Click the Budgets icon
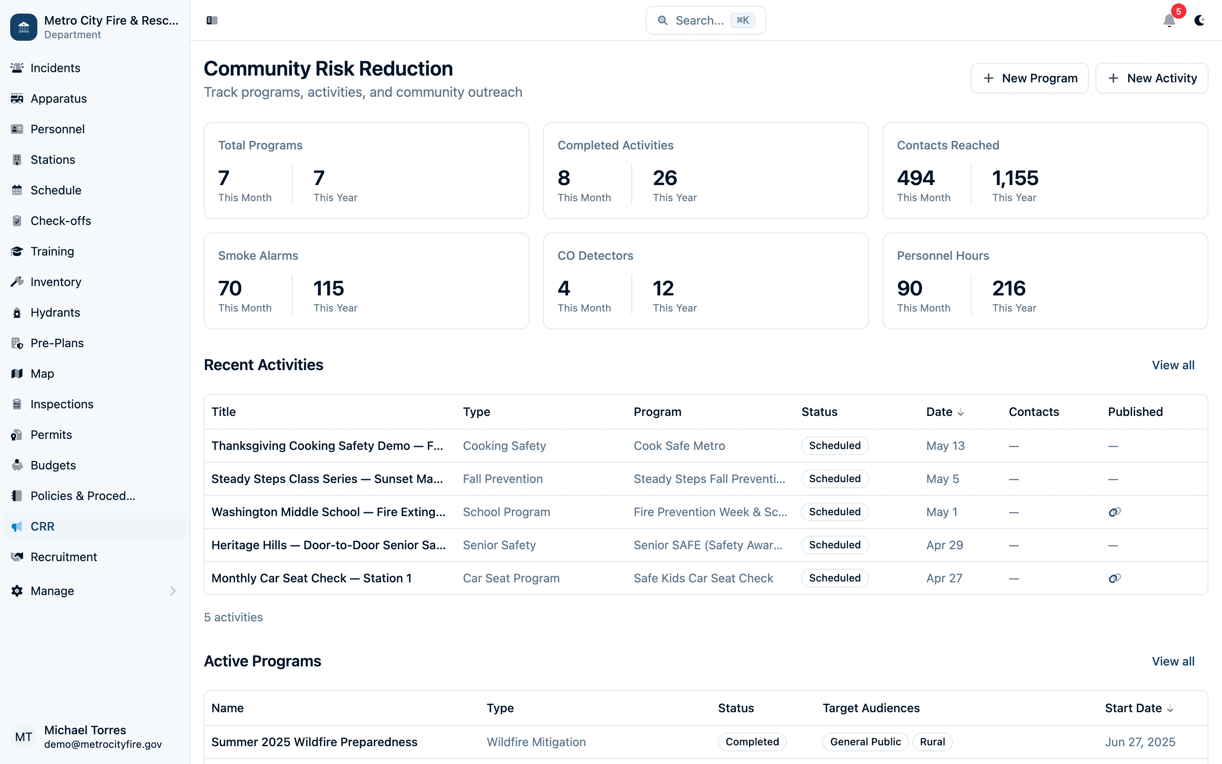This screenshot has height=764, width=1222. (17, 465)
